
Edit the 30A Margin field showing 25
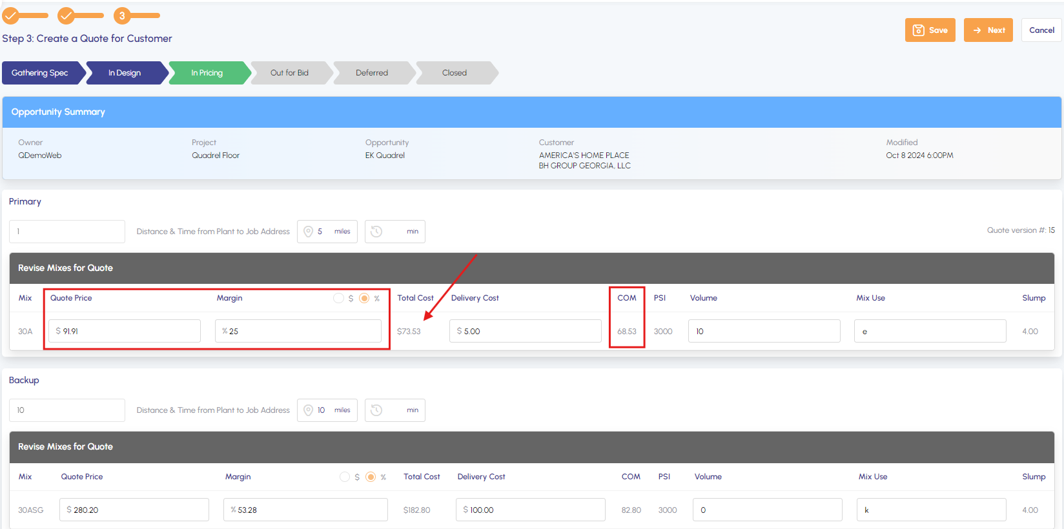click(x=298, y=331)
